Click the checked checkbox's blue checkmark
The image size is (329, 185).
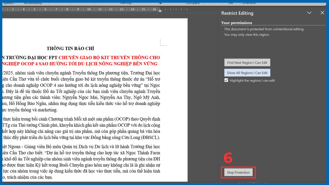226,80
